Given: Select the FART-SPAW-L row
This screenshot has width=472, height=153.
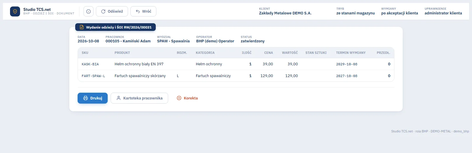Looking at the screenshot, I should (x=236, y=76).
